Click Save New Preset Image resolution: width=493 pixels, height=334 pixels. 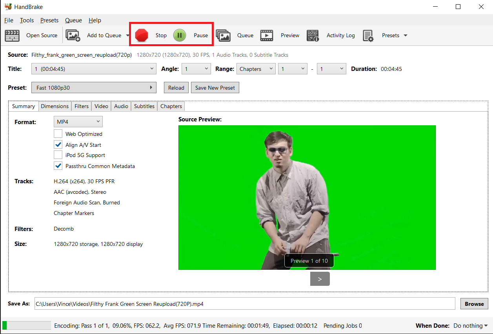215,87
